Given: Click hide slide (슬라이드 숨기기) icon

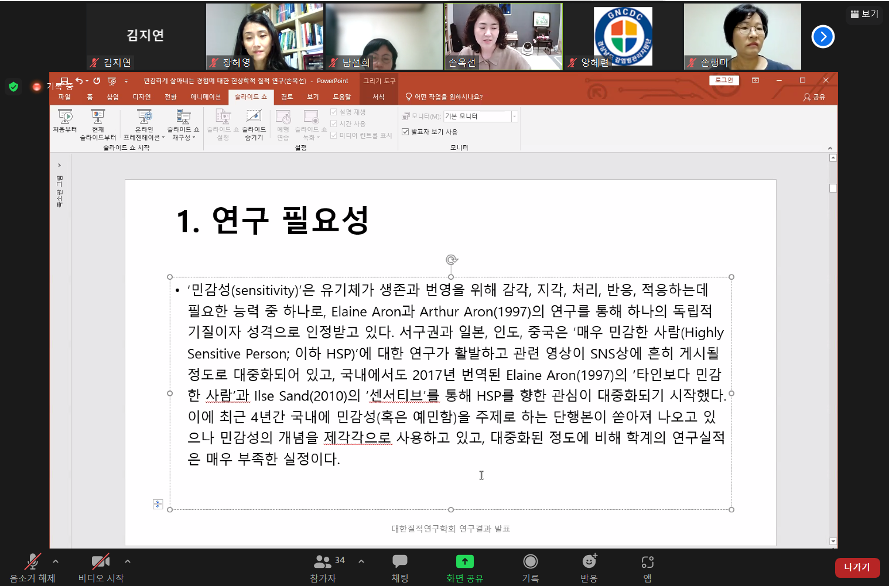Looking at the screenshot, I should pyautogui.click(x=254, y=125).
